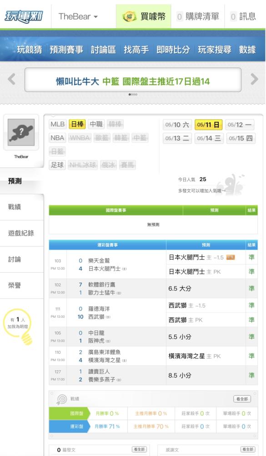Image resolution: width=266 pixels, height=456 pixels.
Task: Select the MLB league filter
Action: pos(57,124)
